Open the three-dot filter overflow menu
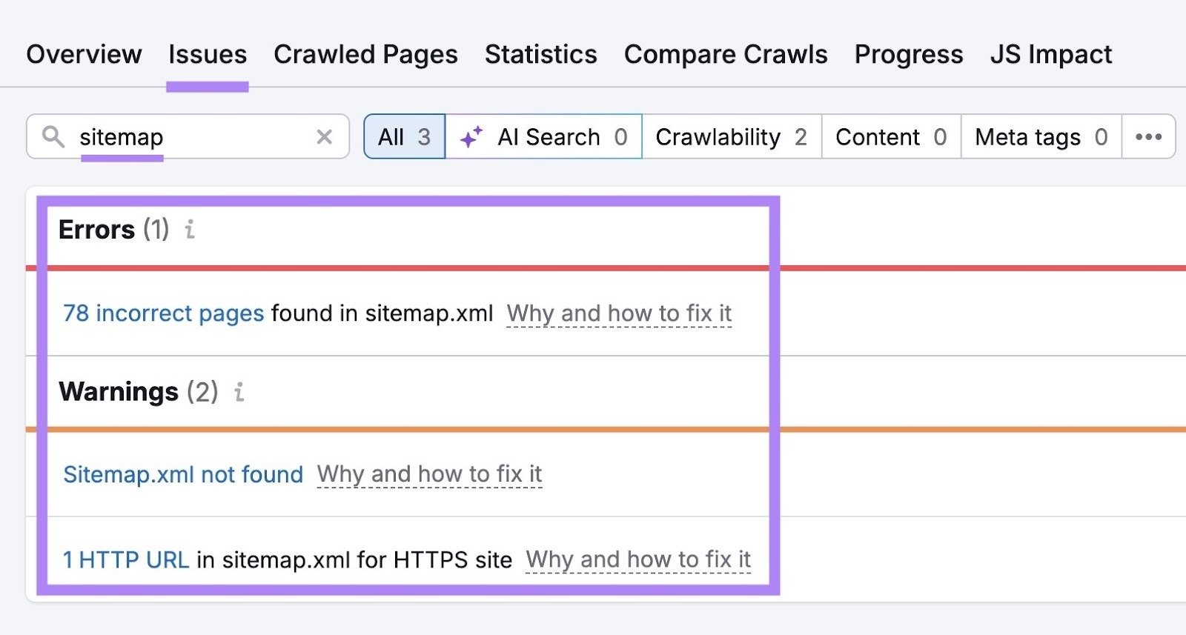The height and width of the screenshot is (635, 1186). 1150,136
